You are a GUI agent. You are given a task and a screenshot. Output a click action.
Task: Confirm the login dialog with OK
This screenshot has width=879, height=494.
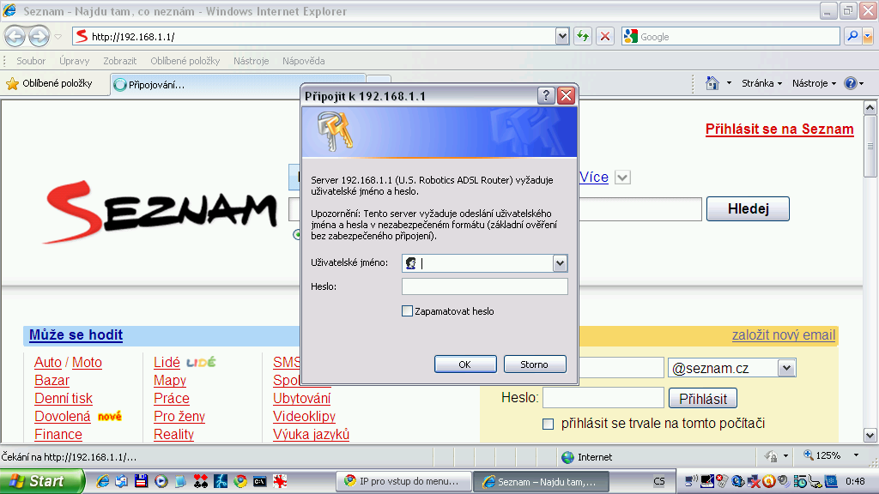pyautogui.click(x=465, y=364)
